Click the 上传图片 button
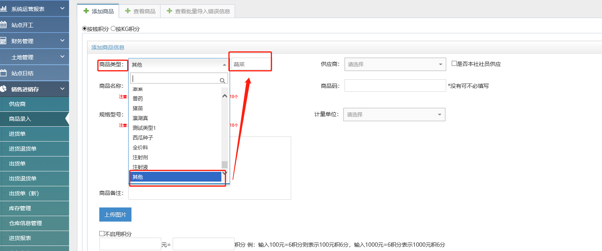 (x=115, y=215)
